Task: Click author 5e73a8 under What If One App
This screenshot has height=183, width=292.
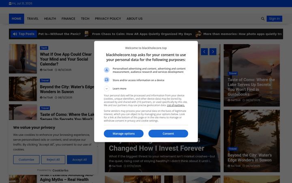Action: (46, 70)
